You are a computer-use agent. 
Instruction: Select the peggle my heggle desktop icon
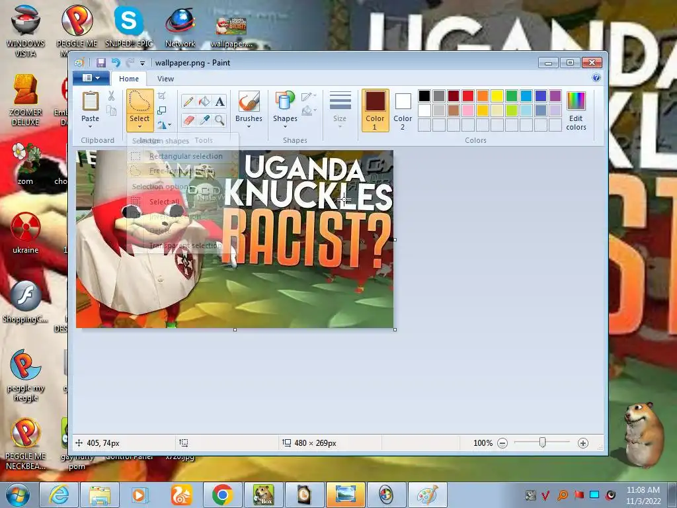point(26,375)
